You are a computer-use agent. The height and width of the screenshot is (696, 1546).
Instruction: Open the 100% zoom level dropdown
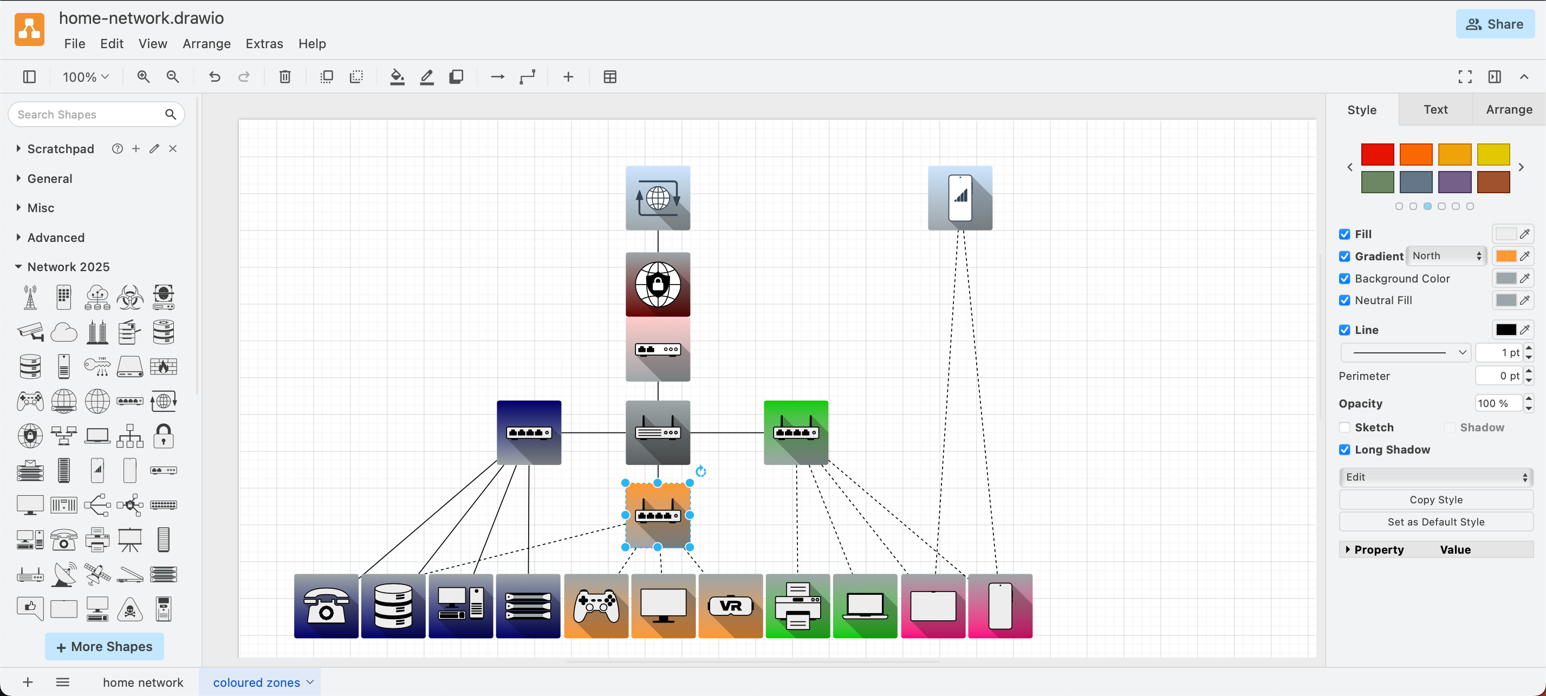pyautogui.click(x=85, y=77)
